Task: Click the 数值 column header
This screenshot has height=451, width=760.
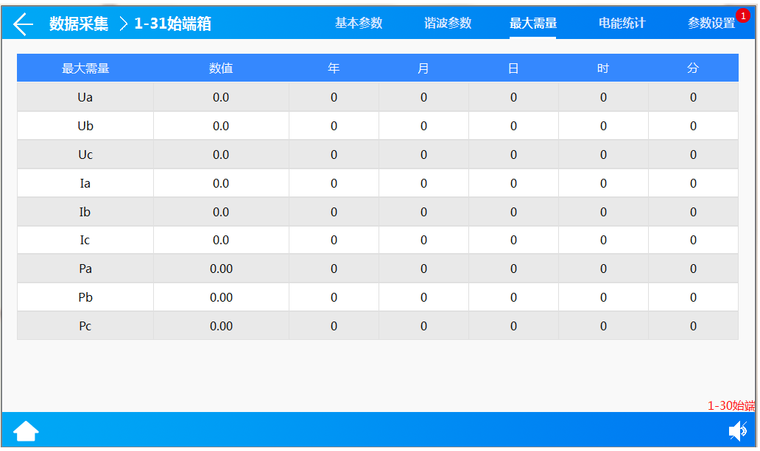Action: pos(220,67)
